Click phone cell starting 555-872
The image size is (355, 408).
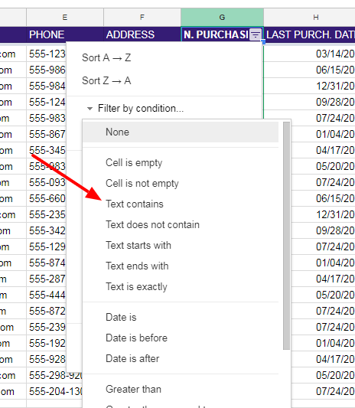pyautogui.click(x=47, y=311)
